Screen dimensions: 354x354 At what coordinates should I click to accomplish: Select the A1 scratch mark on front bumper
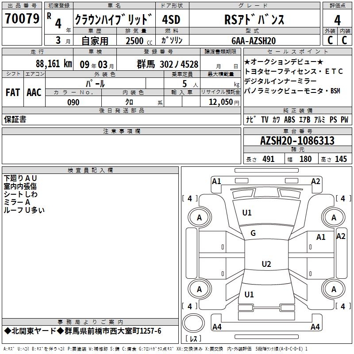[x=216, y=181]
